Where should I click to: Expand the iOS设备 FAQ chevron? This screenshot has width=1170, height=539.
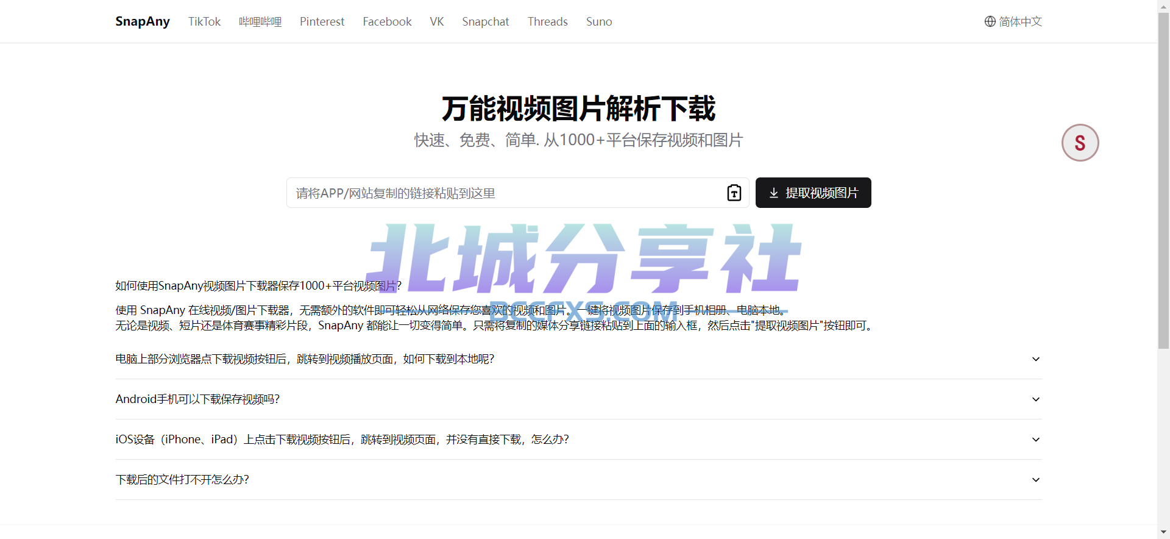pyautogui.click(x=1036, y=440)
